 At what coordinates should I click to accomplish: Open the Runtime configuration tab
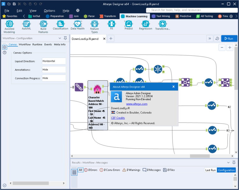pyautogui.click(x=37, y=44)
